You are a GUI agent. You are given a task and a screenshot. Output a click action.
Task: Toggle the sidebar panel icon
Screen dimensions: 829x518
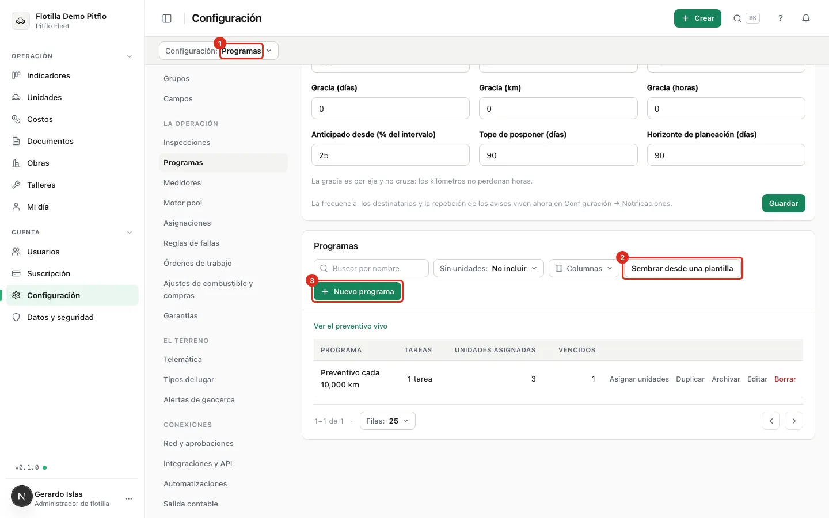[x=167, y=18]
